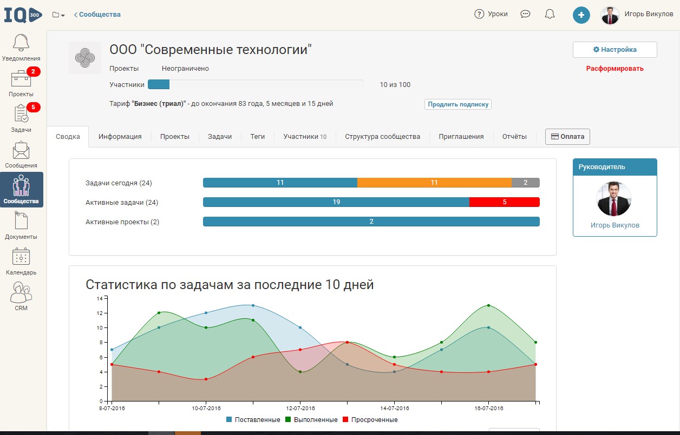The height and width of the screenshot is (435, 680).
Task: Click the Участники progress bar
Action: coord(255,84)
